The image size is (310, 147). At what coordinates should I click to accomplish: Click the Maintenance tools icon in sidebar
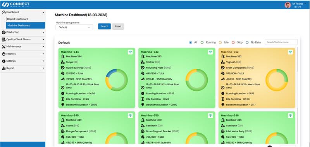pyautogui.click(x=3, y=47)
